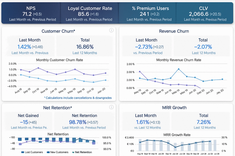The height and width of the screenshot is (156, 235).
Task: Click the purple Oct 19 peak in Customer Churn chart
Action: point(38,68)
